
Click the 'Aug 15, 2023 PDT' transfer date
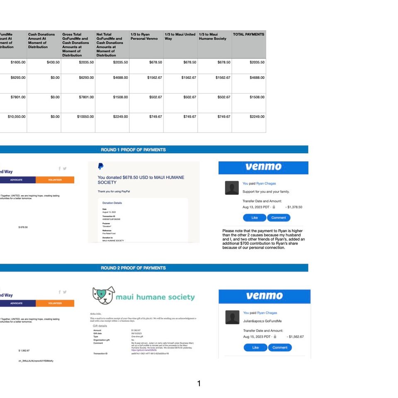(x=257, y=337)
